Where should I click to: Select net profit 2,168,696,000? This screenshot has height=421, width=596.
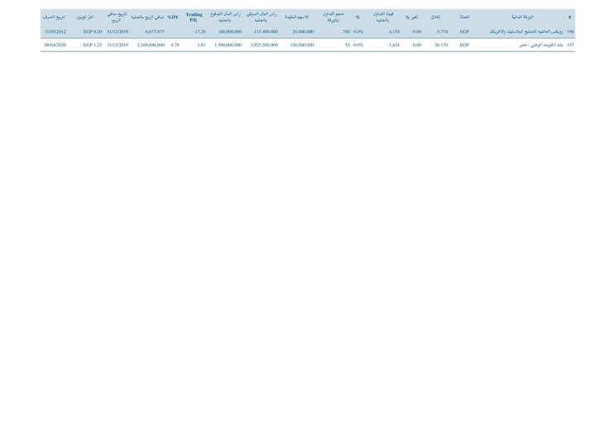(151, 45)
